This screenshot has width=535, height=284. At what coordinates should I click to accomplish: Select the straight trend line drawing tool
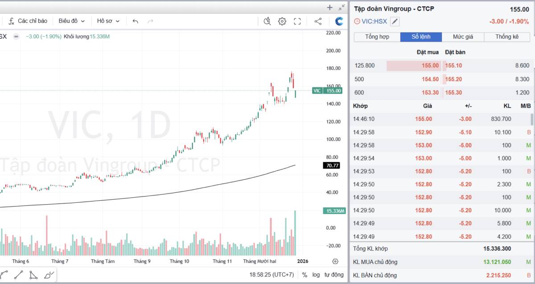pyautogui.click(x=18, y=275)
